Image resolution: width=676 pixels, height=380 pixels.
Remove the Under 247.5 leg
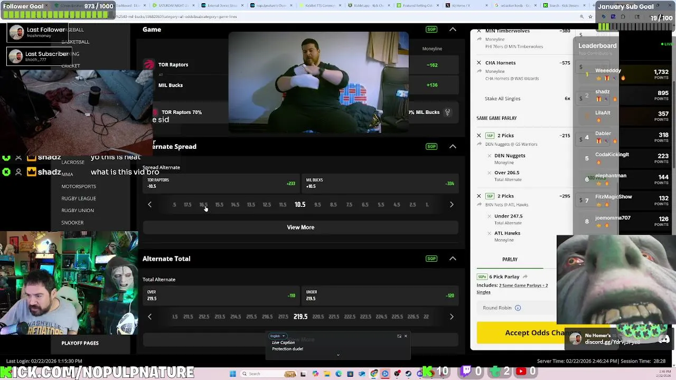[489, 216]
